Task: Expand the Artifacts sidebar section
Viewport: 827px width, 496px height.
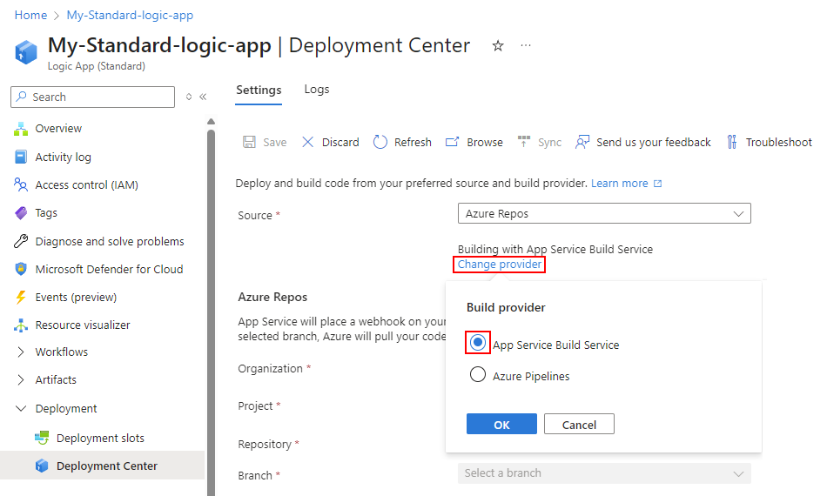Action: [21, 380]
